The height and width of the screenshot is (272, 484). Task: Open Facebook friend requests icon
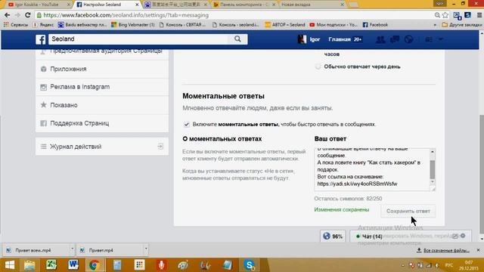pyautogui.click(x=380, y=39)
